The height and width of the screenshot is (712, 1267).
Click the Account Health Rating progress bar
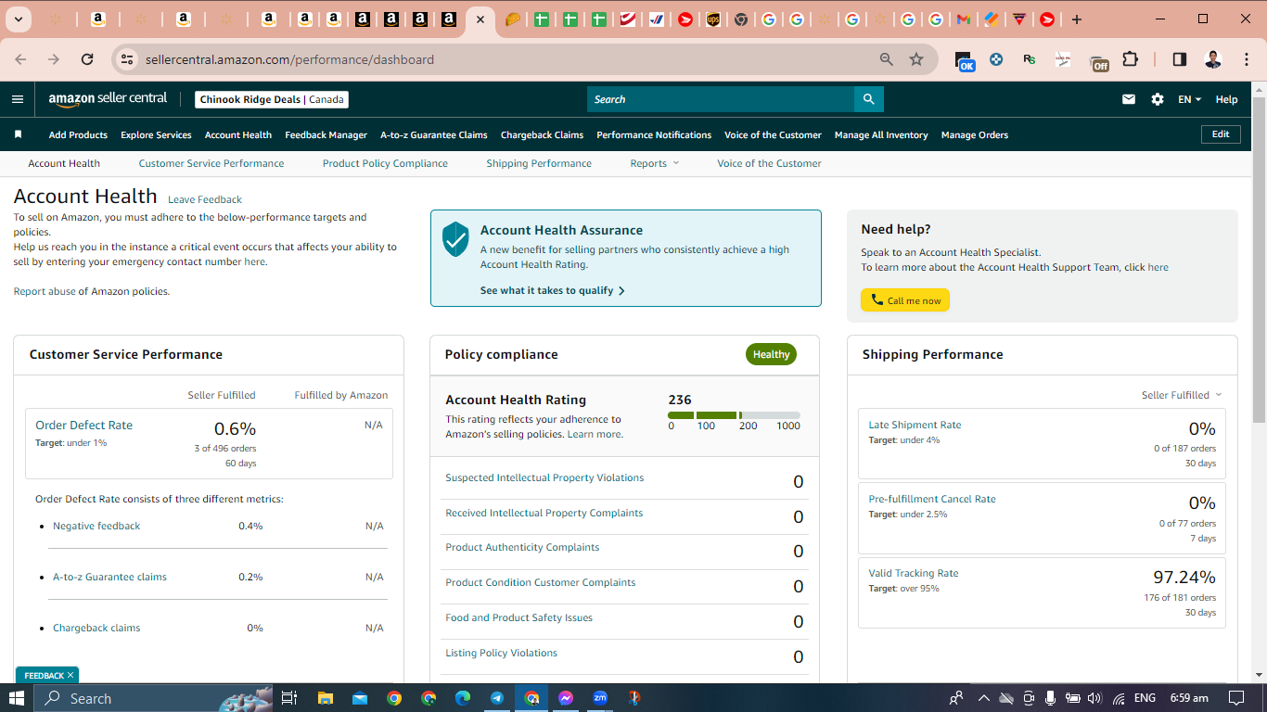(x=734, y=415)
